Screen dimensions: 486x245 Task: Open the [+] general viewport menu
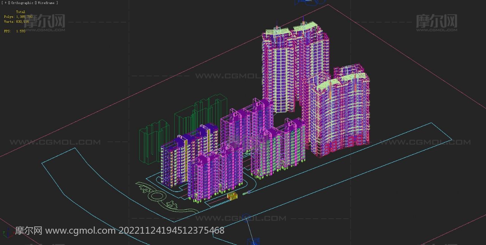click(x=5, y=3)
